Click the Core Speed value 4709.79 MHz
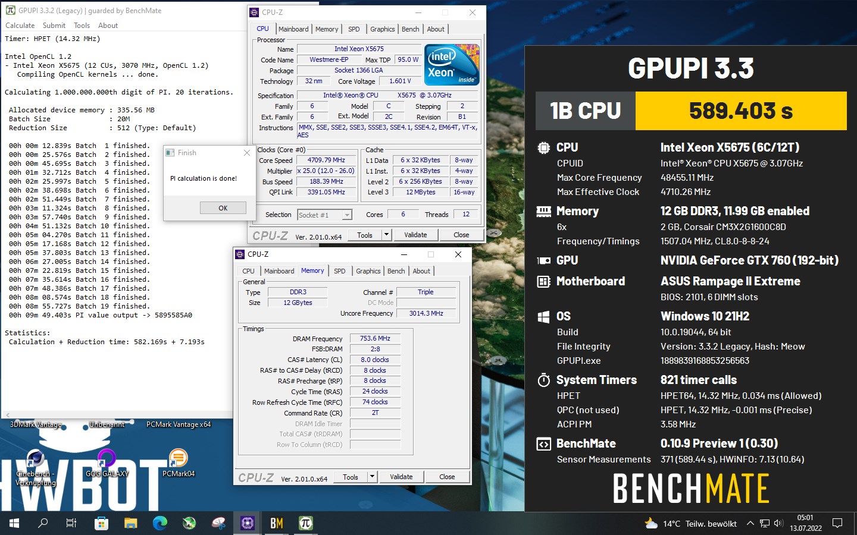 point(326,160)
